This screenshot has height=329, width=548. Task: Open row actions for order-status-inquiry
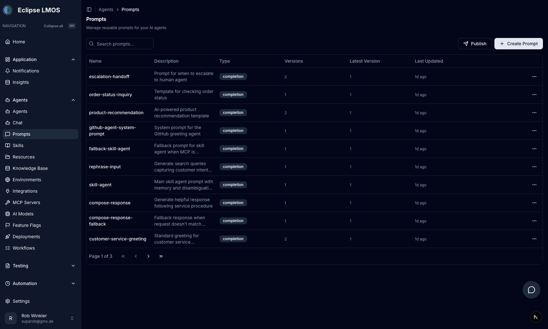click(534, 95)
